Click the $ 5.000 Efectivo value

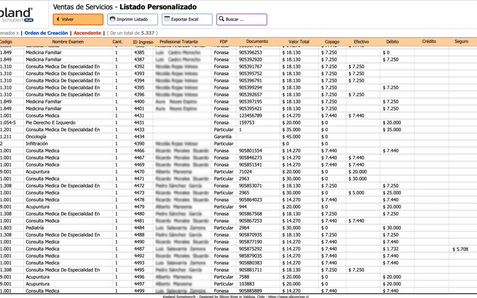pos(356,193)
